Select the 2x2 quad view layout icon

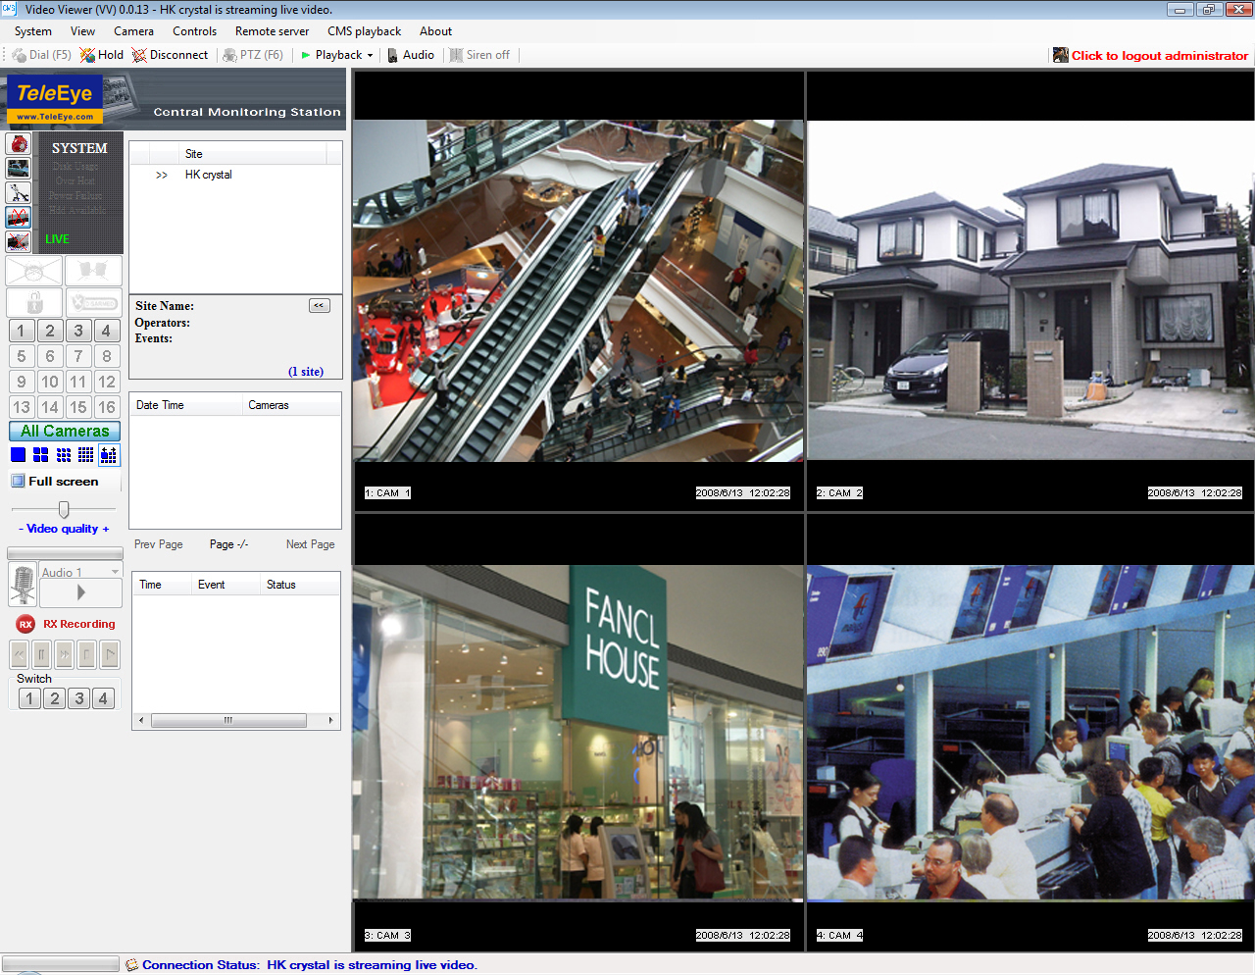40,455
